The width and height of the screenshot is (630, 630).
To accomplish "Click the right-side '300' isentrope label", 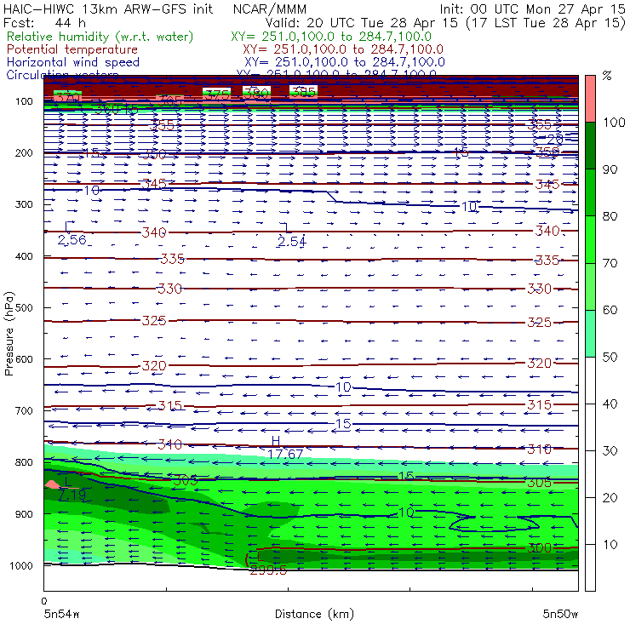I will click(539, 547).
